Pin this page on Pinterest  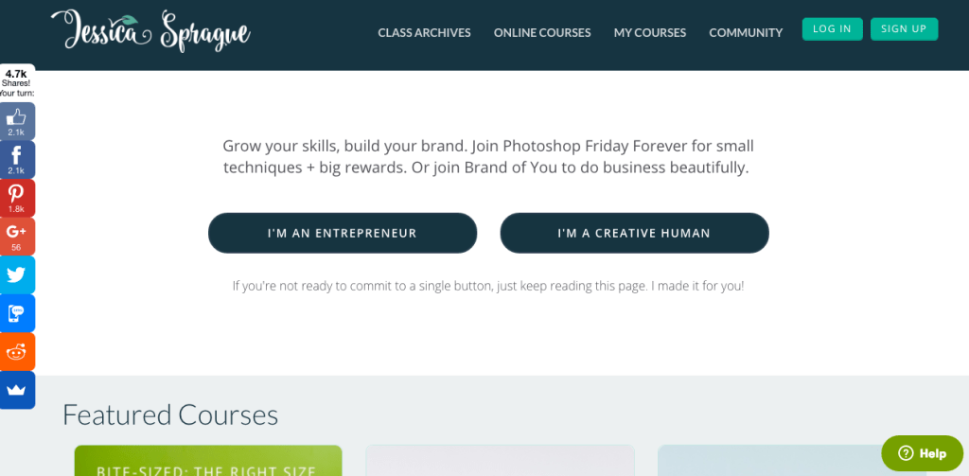[x=17, y=198]
